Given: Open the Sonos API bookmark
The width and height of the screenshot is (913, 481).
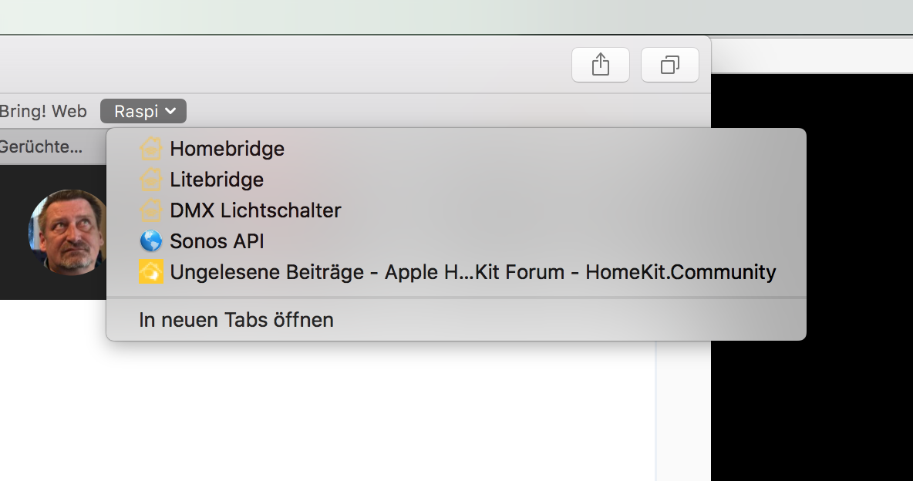Looking at the screenshot, I should (x=217, y=241).
